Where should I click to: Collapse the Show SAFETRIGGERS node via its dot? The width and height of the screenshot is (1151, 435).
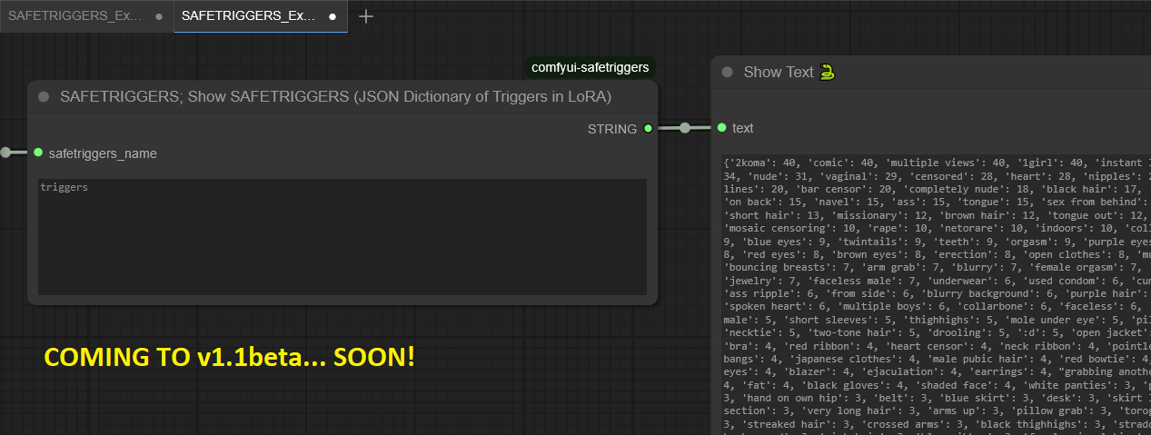click(44, 96)
